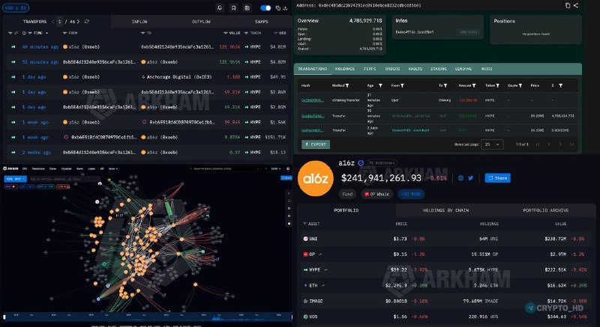Download transfers using the download icon
Screen dimensions: 600x327
click(285, 7)
